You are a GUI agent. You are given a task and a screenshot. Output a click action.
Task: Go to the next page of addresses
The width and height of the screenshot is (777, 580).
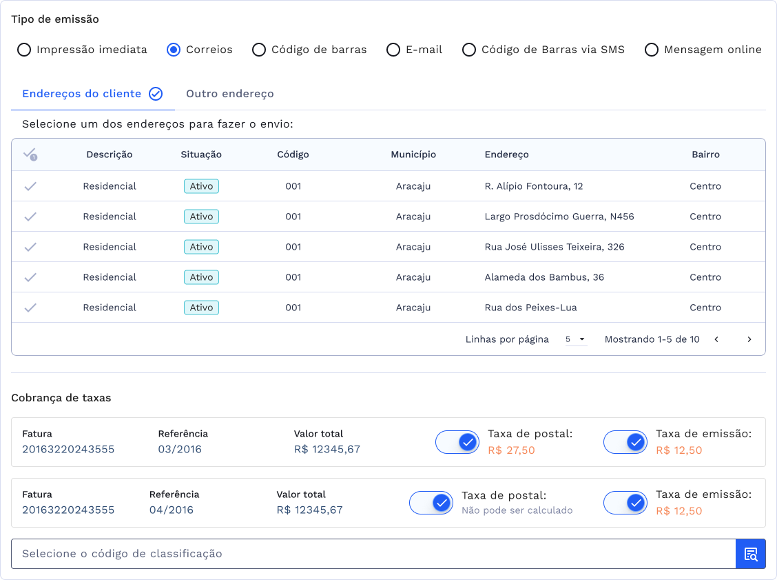[749, 339]
